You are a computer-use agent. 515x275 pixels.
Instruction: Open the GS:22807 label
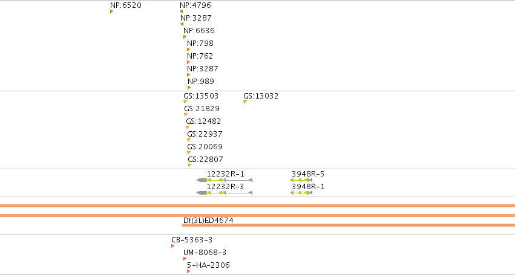click(x=206, y=160)
